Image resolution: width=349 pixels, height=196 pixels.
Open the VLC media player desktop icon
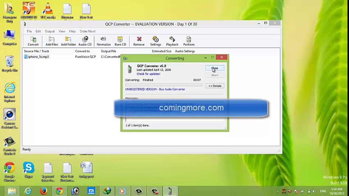click(x=48, y=10)
